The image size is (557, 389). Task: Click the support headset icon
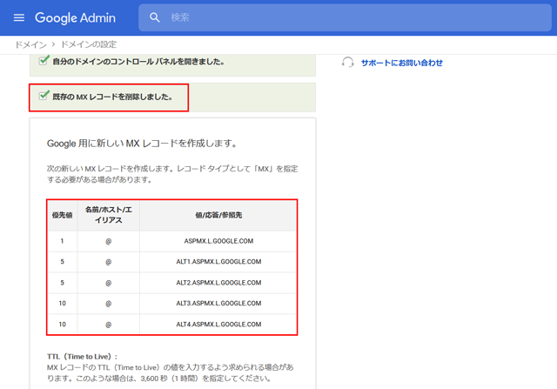coord(348,63)
